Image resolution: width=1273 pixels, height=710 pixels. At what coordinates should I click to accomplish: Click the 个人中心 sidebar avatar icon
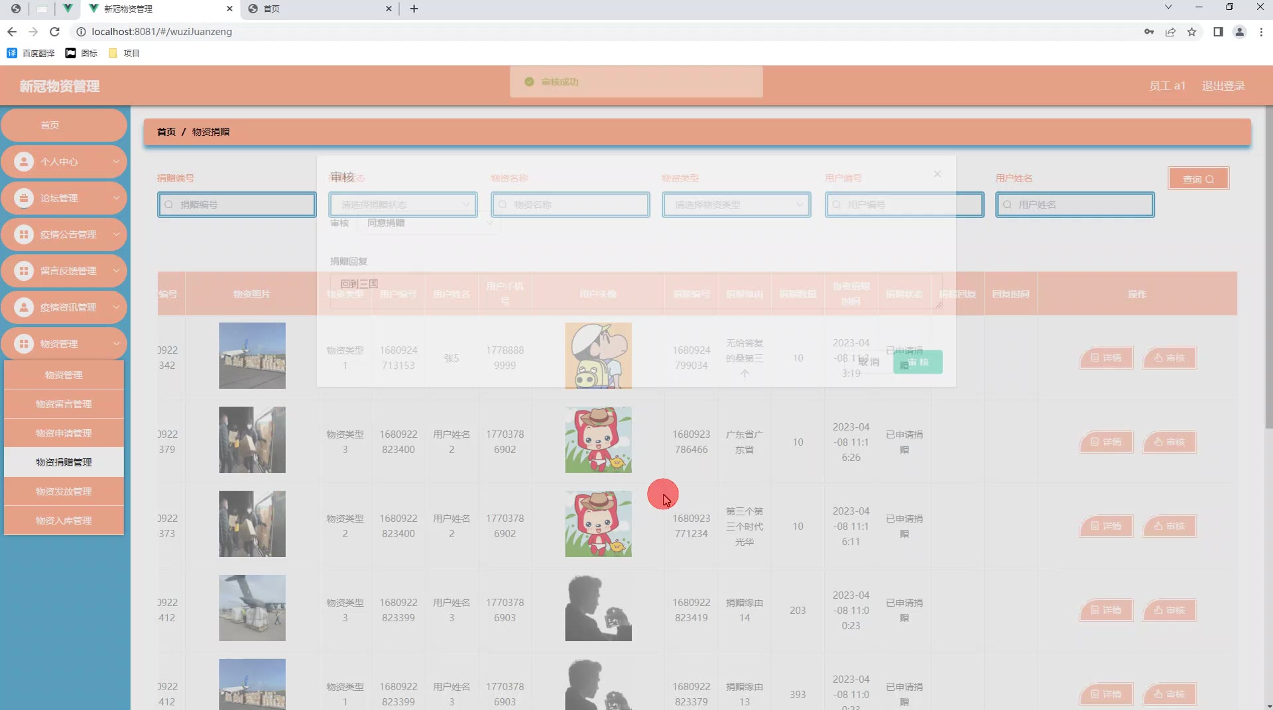click(24, 162)
